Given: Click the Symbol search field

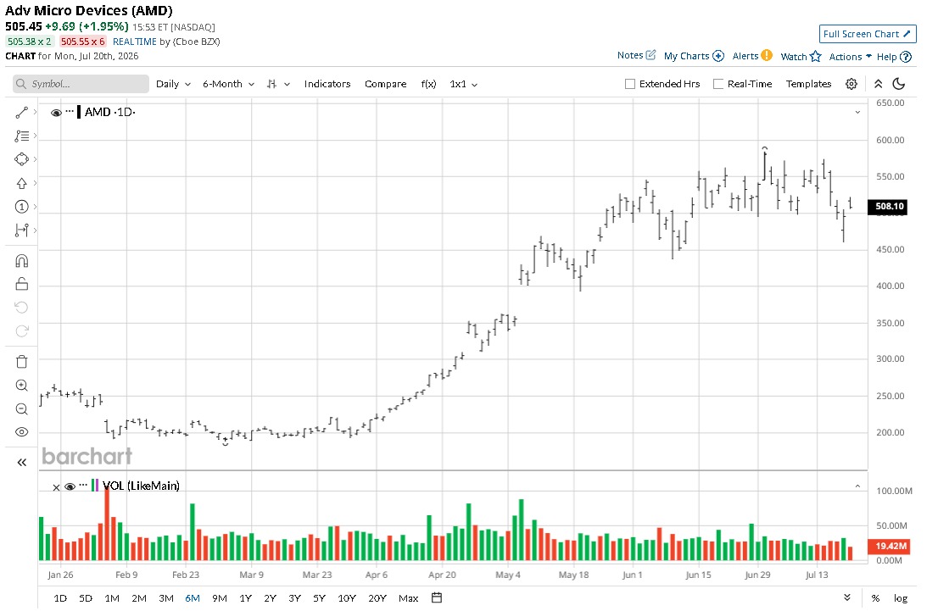Looking at the screenshot, I should [x=81, y=84].
